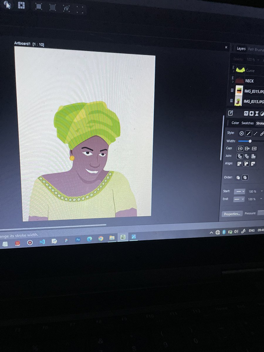Viewport: 264px width, 352px height.
Task: Open the Start arrowhead dropdown
Action: [239, 191]
